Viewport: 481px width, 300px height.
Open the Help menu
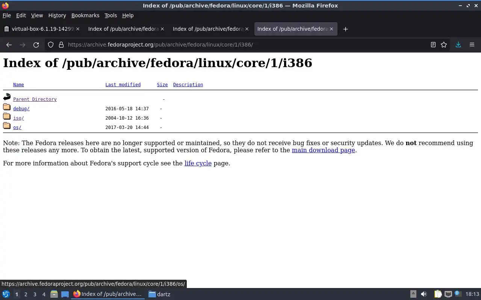tap(128, 15)
